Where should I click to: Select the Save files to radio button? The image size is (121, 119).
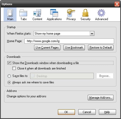coord(9,76)
